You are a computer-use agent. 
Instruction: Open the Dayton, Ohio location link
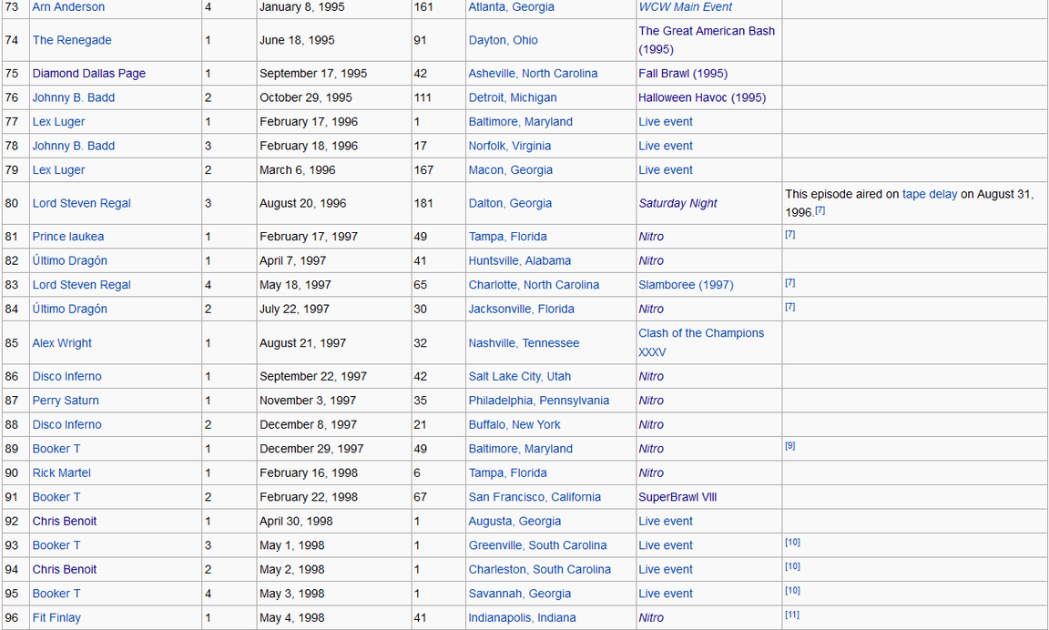click(x=503, y=40)
